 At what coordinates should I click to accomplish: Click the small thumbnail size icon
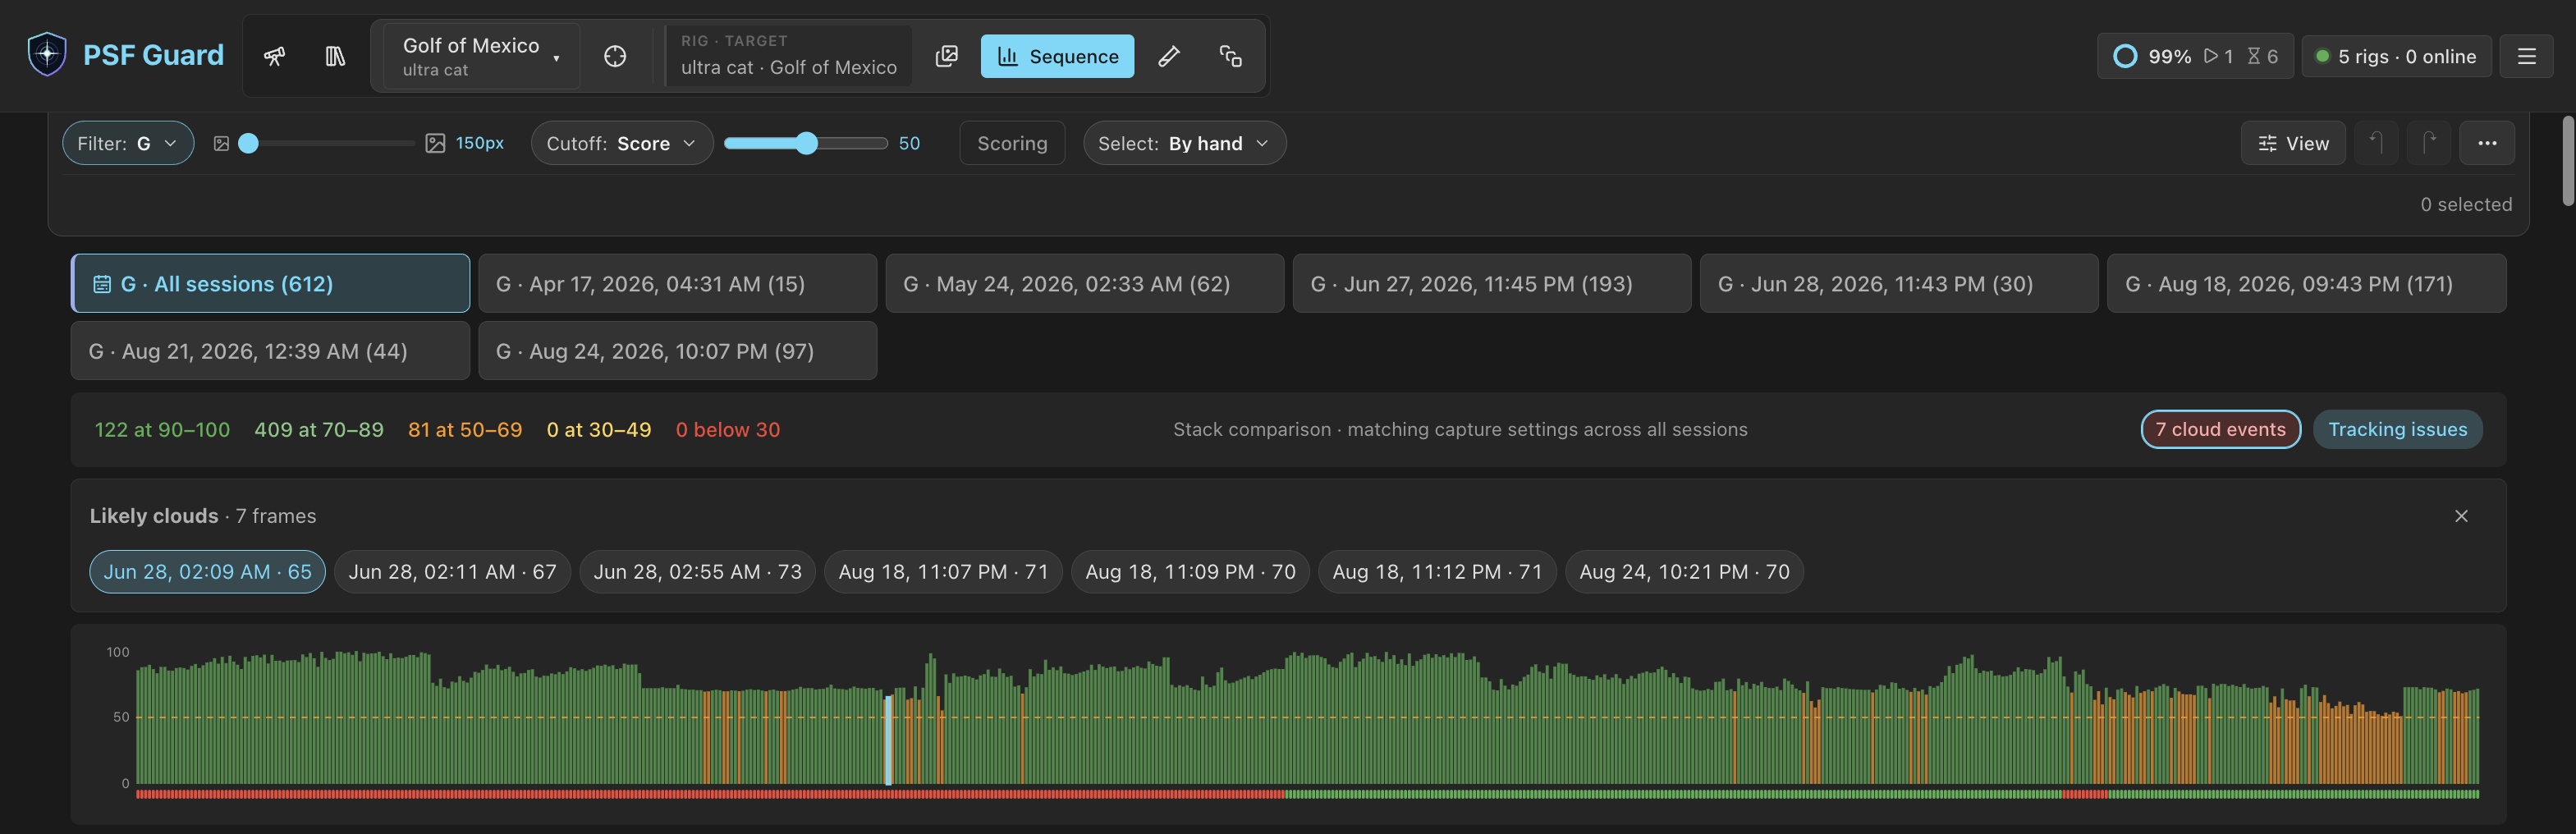point(221,144)
